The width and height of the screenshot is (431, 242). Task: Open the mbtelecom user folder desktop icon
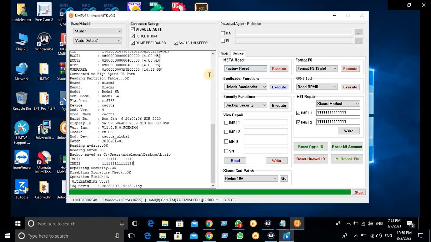(22, 12)
